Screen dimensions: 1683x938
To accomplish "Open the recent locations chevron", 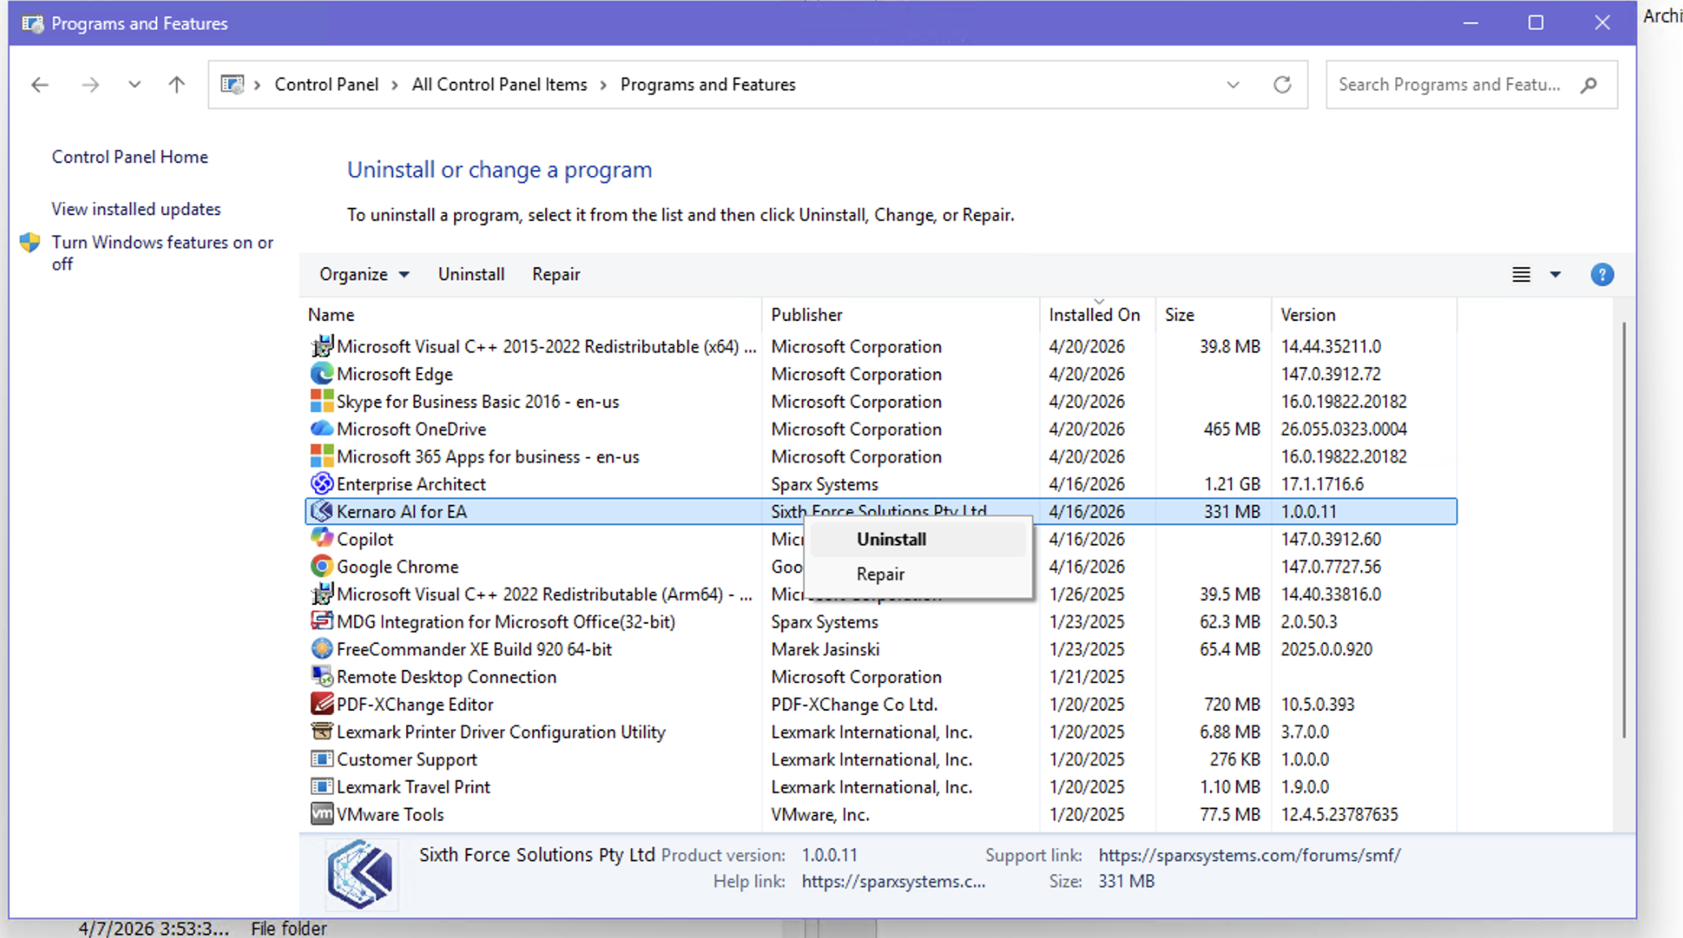I will [134, 85].
